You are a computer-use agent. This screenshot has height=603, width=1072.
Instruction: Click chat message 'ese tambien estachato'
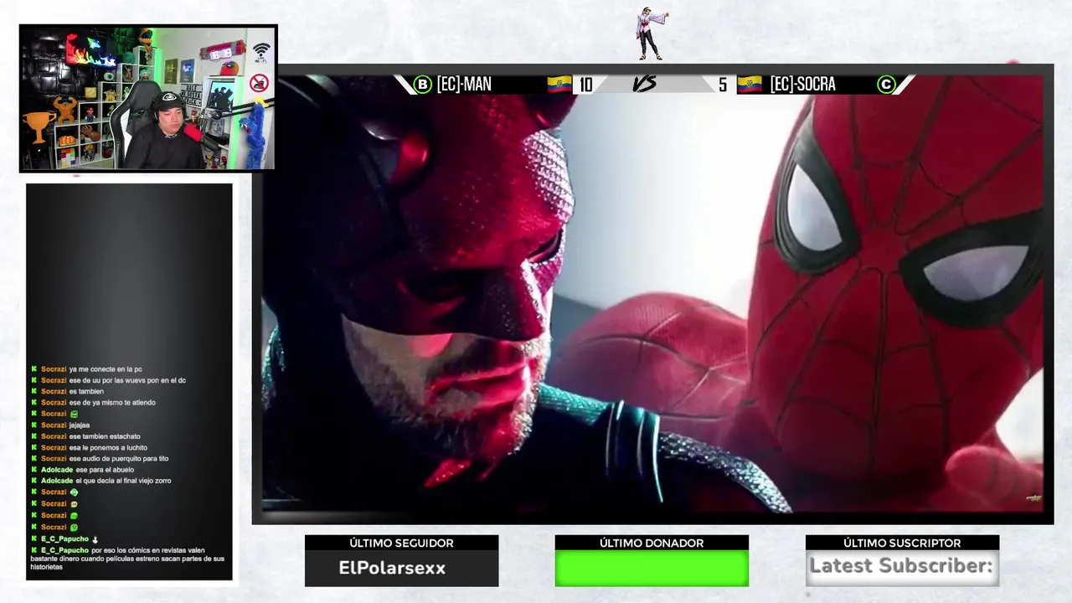(x=105, y=436)
